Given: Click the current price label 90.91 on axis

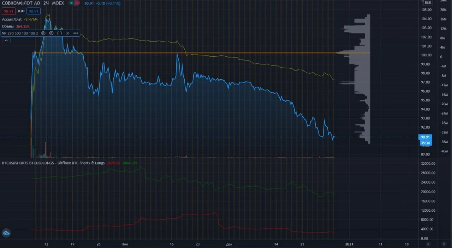Looking at the screenshot, I should tap(425, 137).
